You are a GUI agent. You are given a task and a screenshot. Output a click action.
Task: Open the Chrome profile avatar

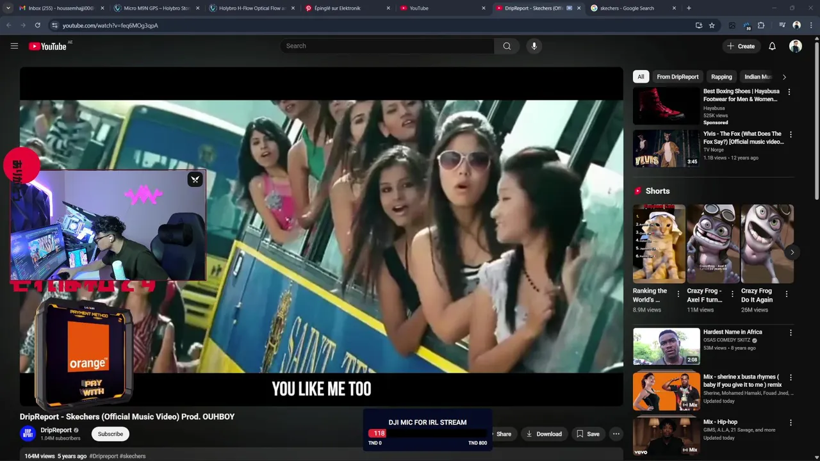click(x=796, y=26)
